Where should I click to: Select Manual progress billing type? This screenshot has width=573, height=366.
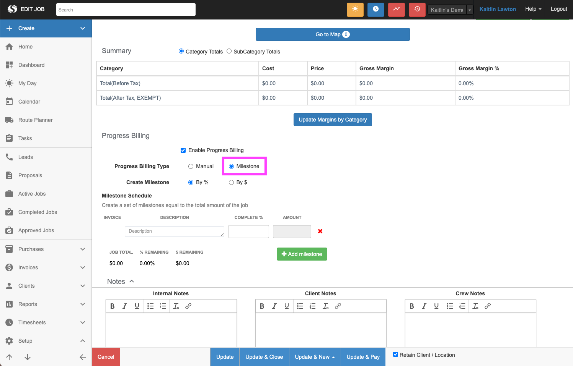coord(191,166)
